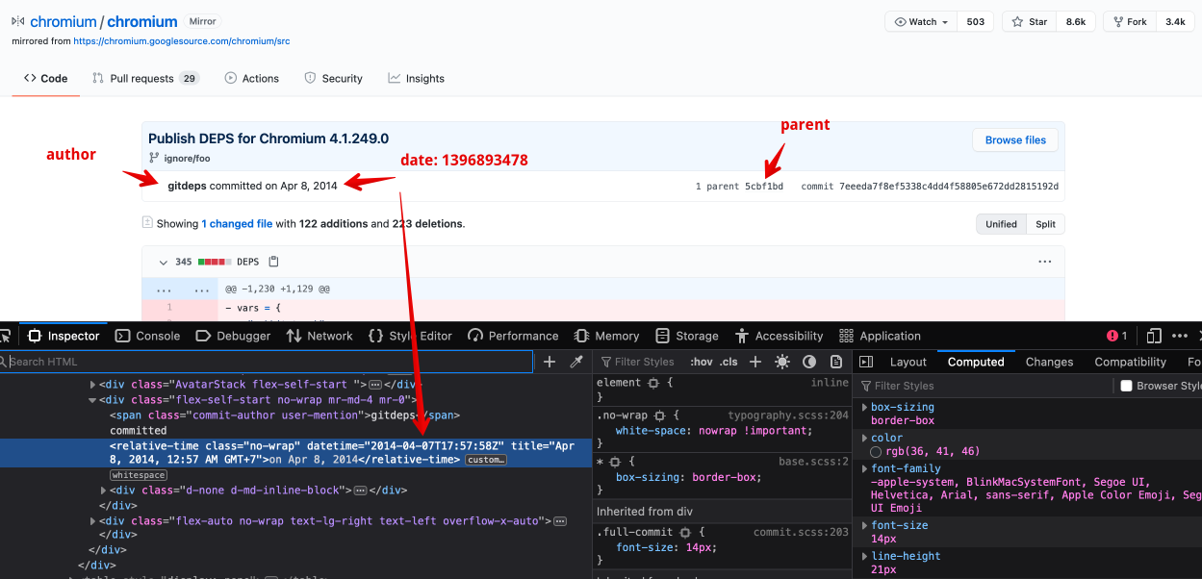
Task: Open the Network devtools tab
Action: pos(320,336)
